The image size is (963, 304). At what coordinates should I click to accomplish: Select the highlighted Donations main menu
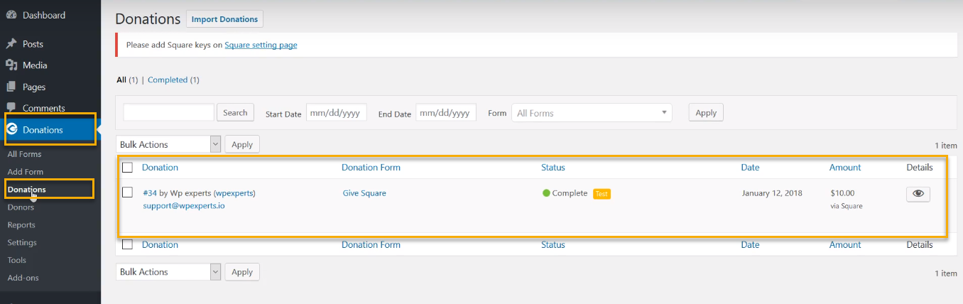point(50,130)
